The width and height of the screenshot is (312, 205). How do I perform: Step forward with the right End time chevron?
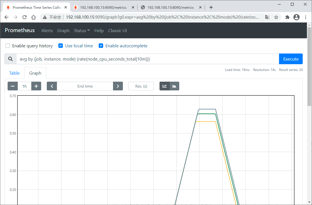[118, 86]
